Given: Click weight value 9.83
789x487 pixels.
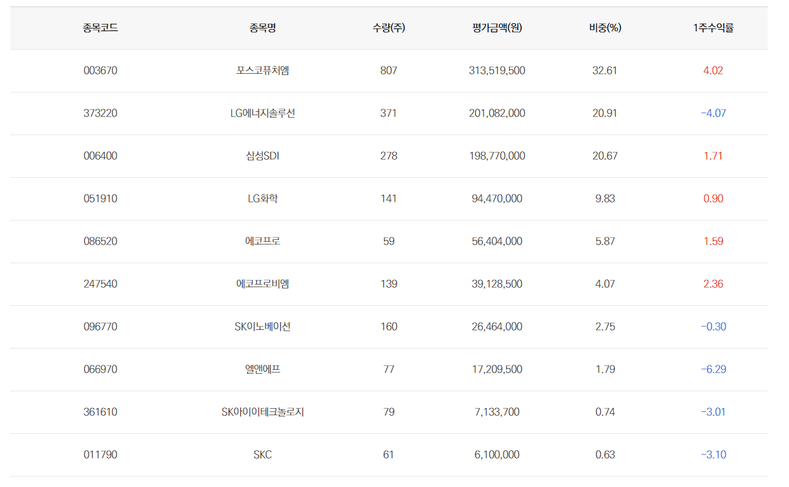Looking at the screenshot, I should tap(605, 199).
